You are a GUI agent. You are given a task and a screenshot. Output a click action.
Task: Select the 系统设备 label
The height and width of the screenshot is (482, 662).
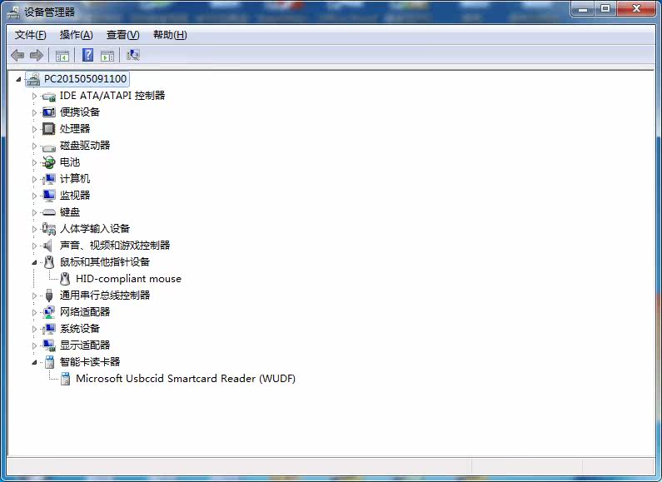[80, 329]
